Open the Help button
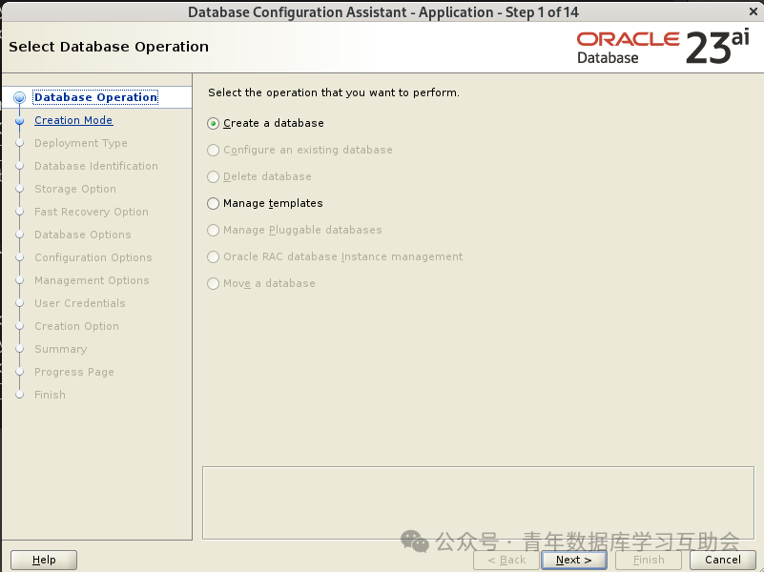764x572 pixels. pos(44,560)
